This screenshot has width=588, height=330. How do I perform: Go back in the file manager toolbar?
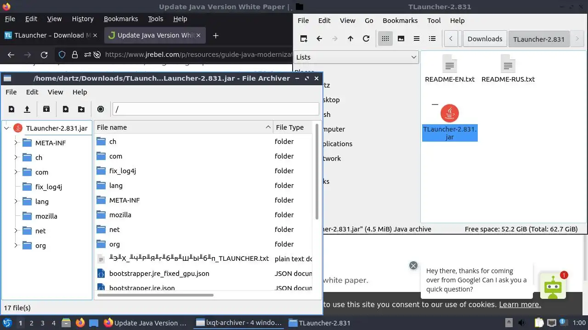coord(319,38)
